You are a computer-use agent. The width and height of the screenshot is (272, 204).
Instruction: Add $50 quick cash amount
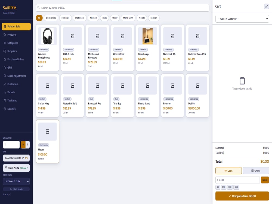(x=236, y=187)
